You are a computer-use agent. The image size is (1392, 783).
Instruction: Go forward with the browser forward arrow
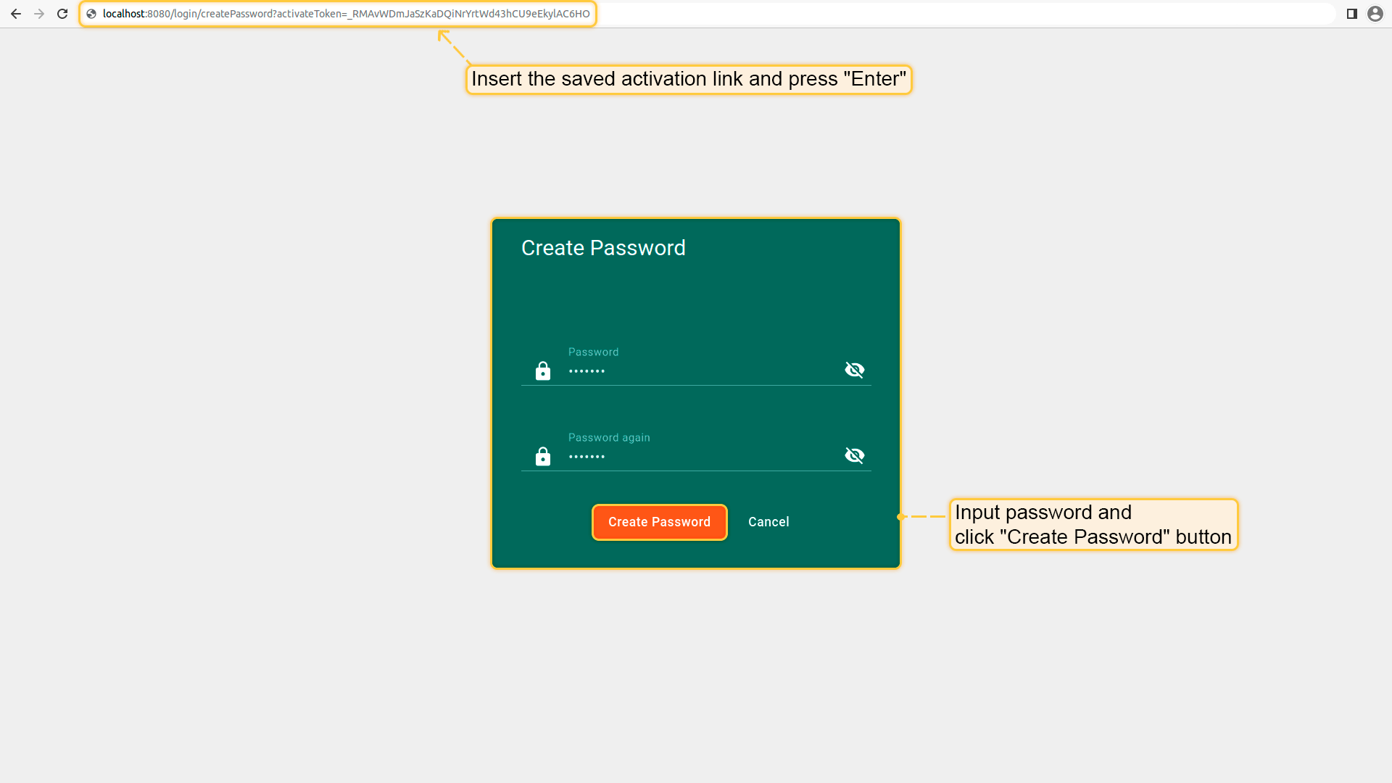(x=39, y=14)
